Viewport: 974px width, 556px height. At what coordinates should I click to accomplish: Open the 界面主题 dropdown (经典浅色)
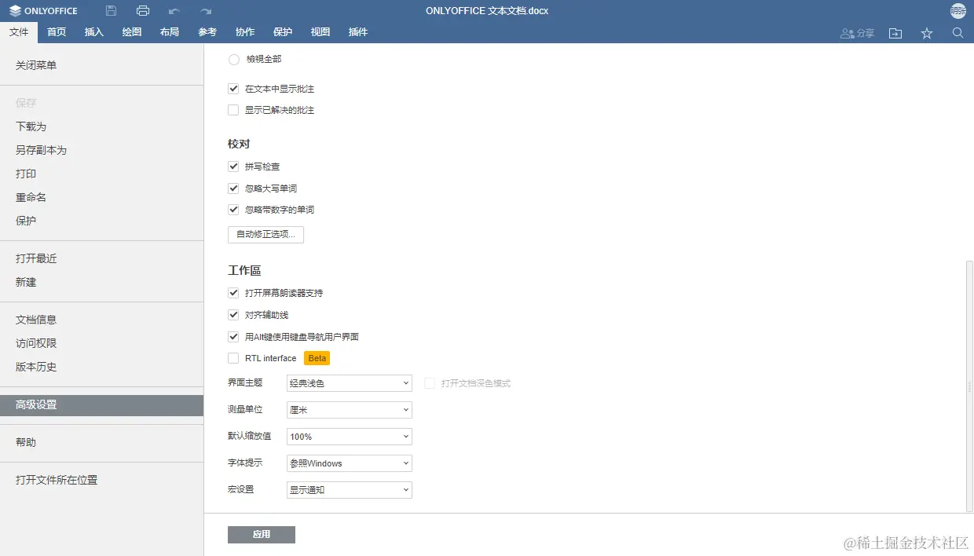pyautogui.click(x=350, y=383)
